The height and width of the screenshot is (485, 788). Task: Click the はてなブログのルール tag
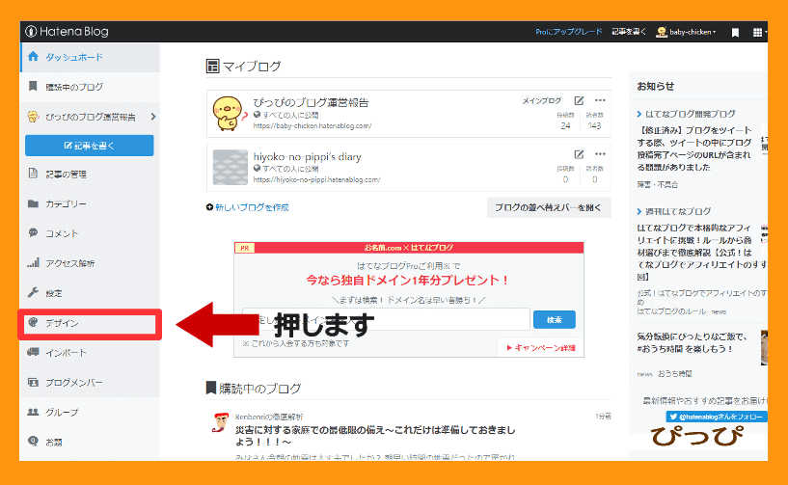[x=671, y=311]
